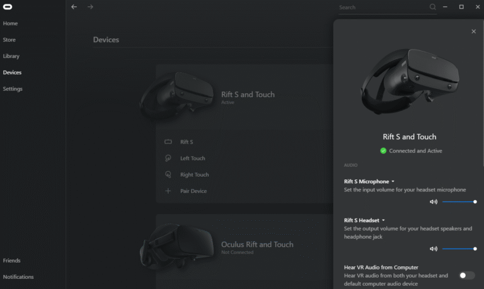Click the Right Touch controller icon
484x289 pixels.
pos(168,174)
